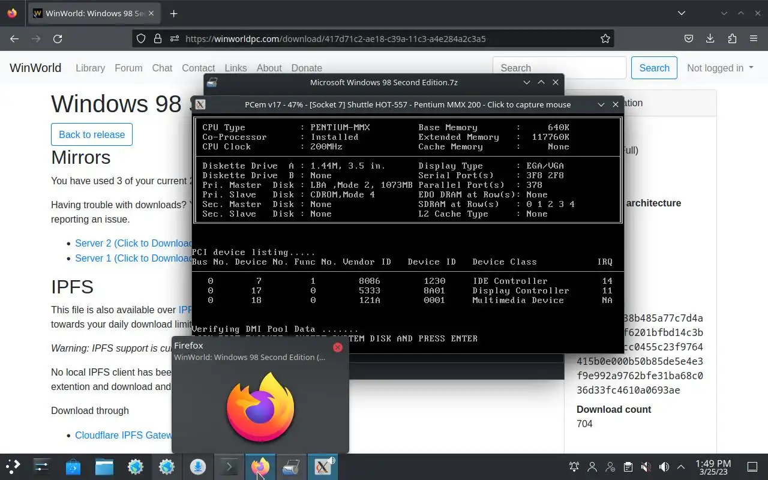
Task: Show desktop via taskbar corner button
Action: pyautogui.click(x=752, y=467)
